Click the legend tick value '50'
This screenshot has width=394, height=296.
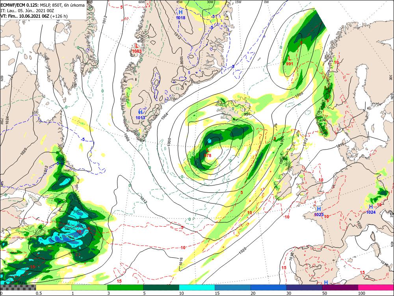pos(325,293)
